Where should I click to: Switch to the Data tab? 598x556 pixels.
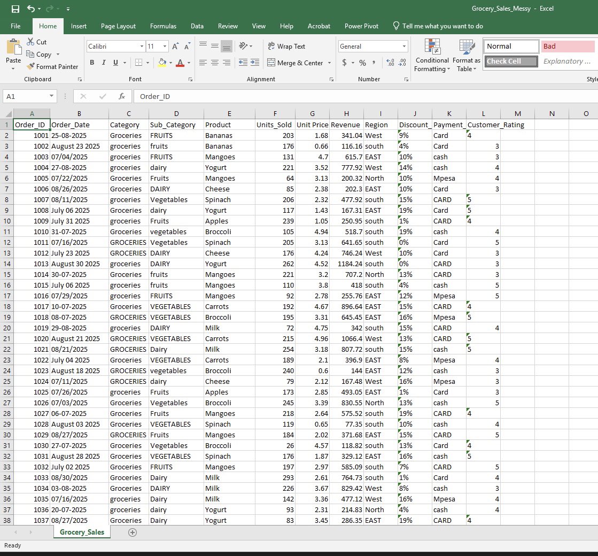point(197,26)
